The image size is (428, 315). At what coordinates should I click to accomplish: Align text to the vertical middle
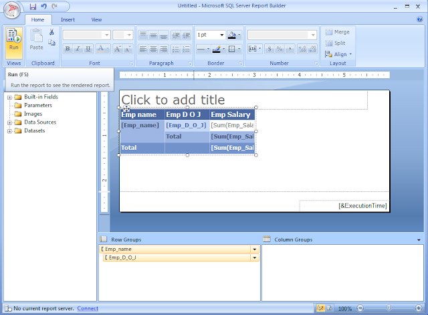[x=153, y=35]
